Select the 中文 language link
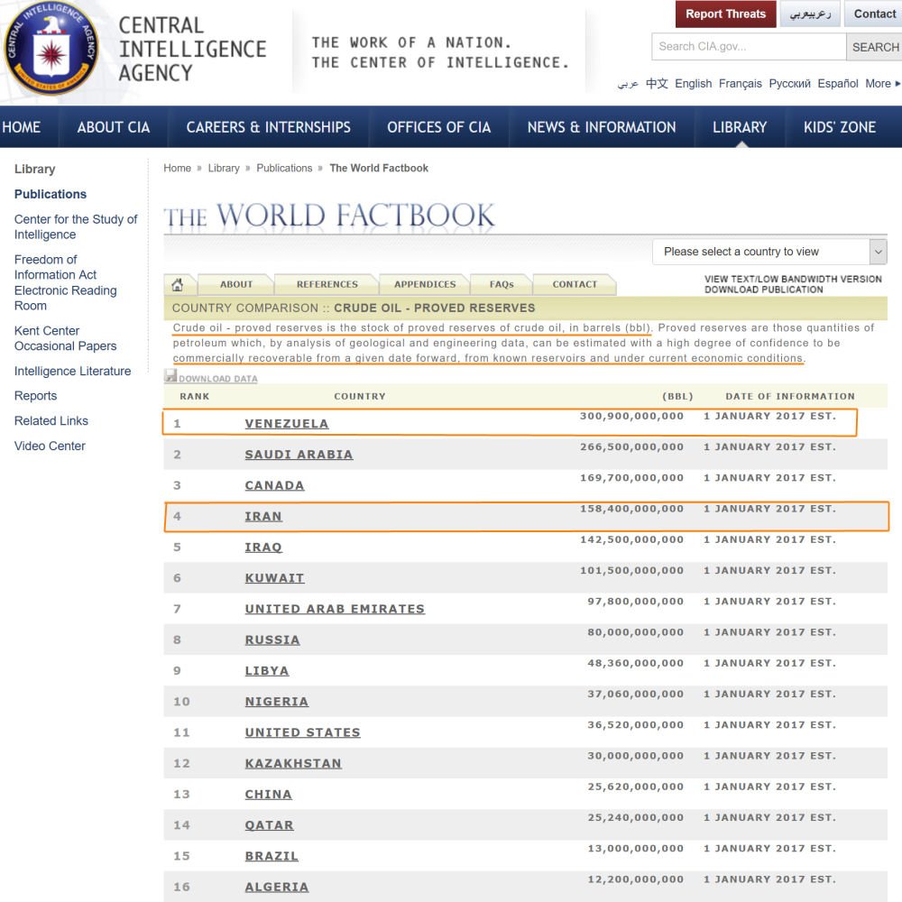The image size is (902, 902). pyautogui.click(x=657, y=83)
